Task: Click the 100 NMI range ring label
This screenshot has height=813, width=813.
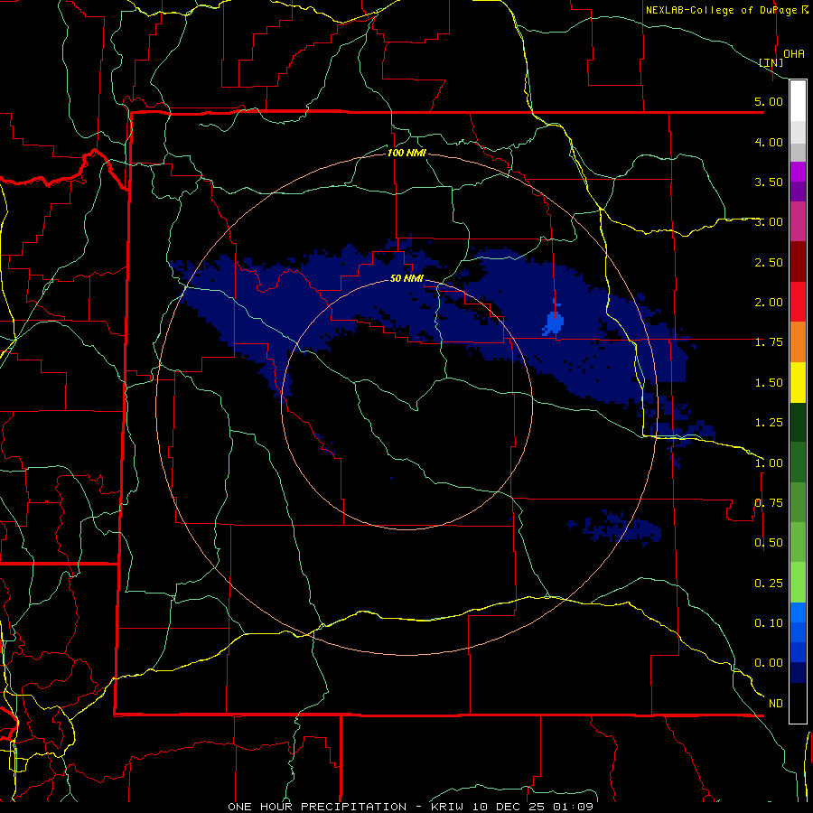Action: [406, 153]
